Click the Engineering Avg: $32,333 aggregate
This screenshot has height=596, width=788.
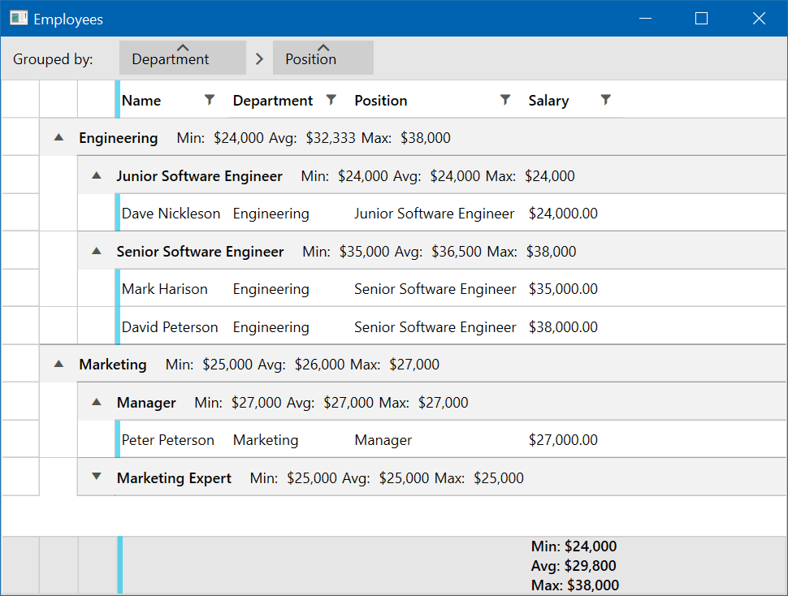[x=312, y=137]
